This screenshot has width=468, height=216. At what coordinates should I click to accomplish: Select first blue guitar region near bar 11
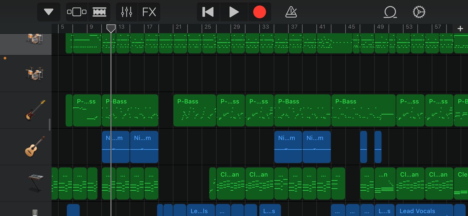coord(115,147)
